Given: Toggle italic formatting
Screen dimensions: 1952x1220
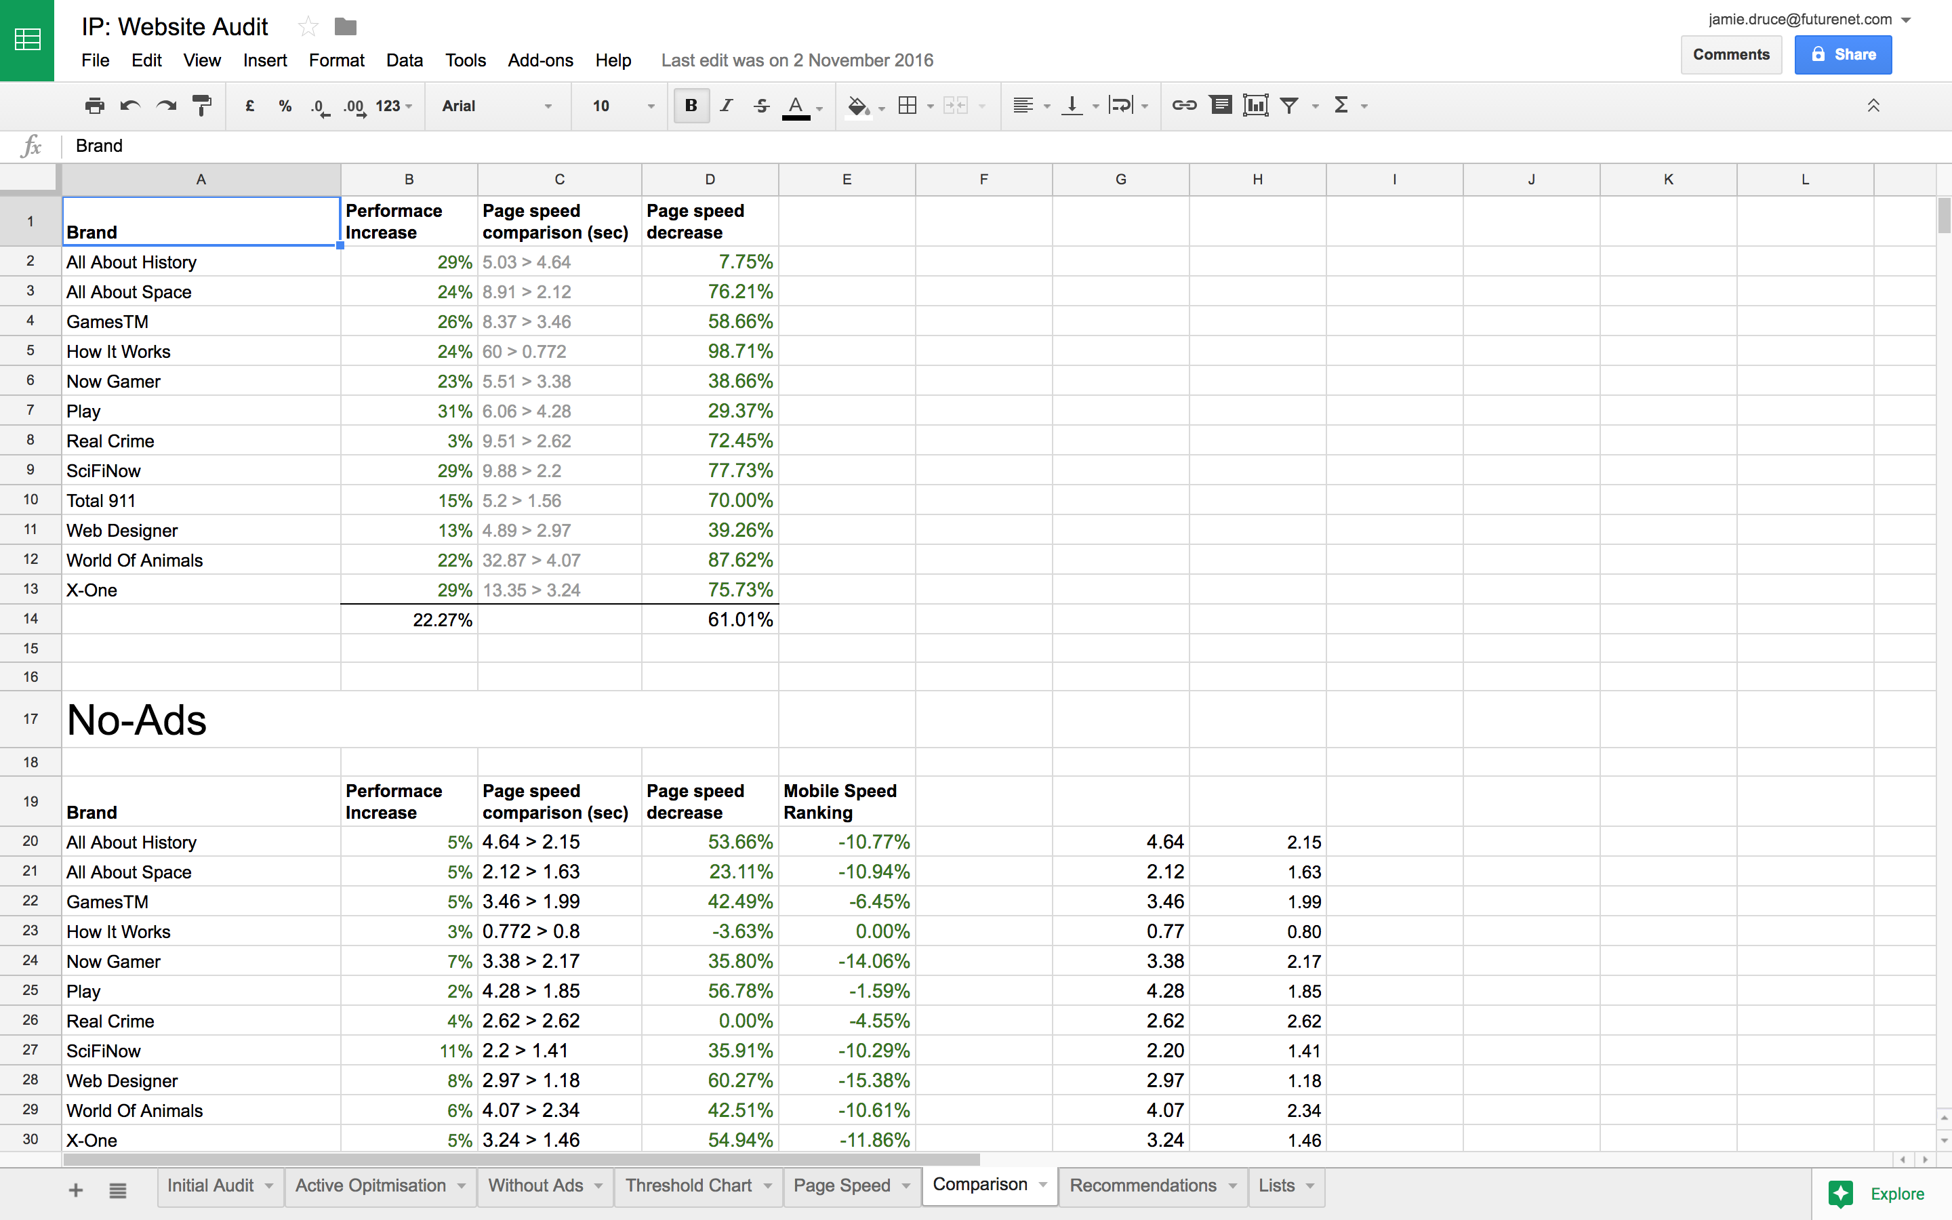Looking at the screenshot, I should [x=726, y=106].
